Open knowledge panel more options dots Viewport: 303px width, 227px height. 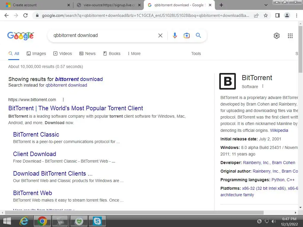tap(263, 86)
